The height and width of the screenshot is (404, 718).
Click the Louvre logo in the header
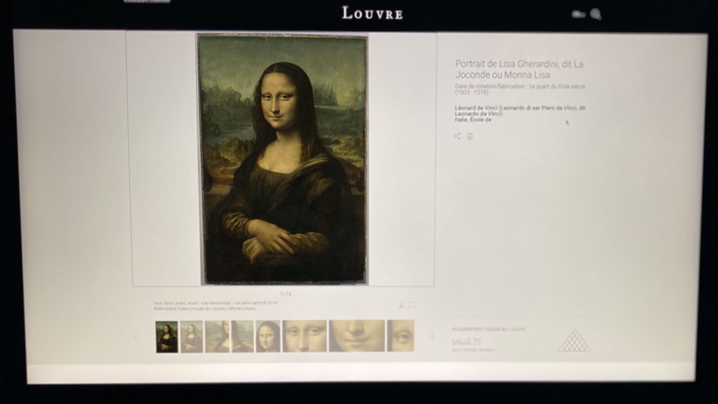372,13
